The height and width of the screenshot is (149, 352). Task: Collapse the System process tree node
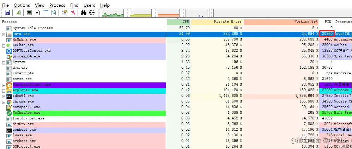point(4,63)
